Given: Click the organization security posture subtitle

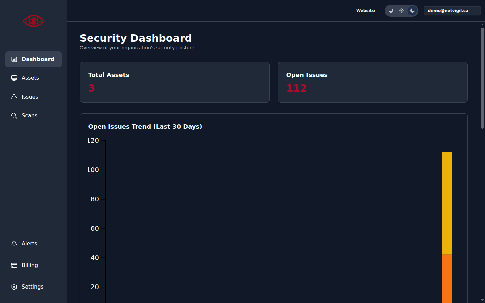Looking at the screenshot, I should pos(137,48).
